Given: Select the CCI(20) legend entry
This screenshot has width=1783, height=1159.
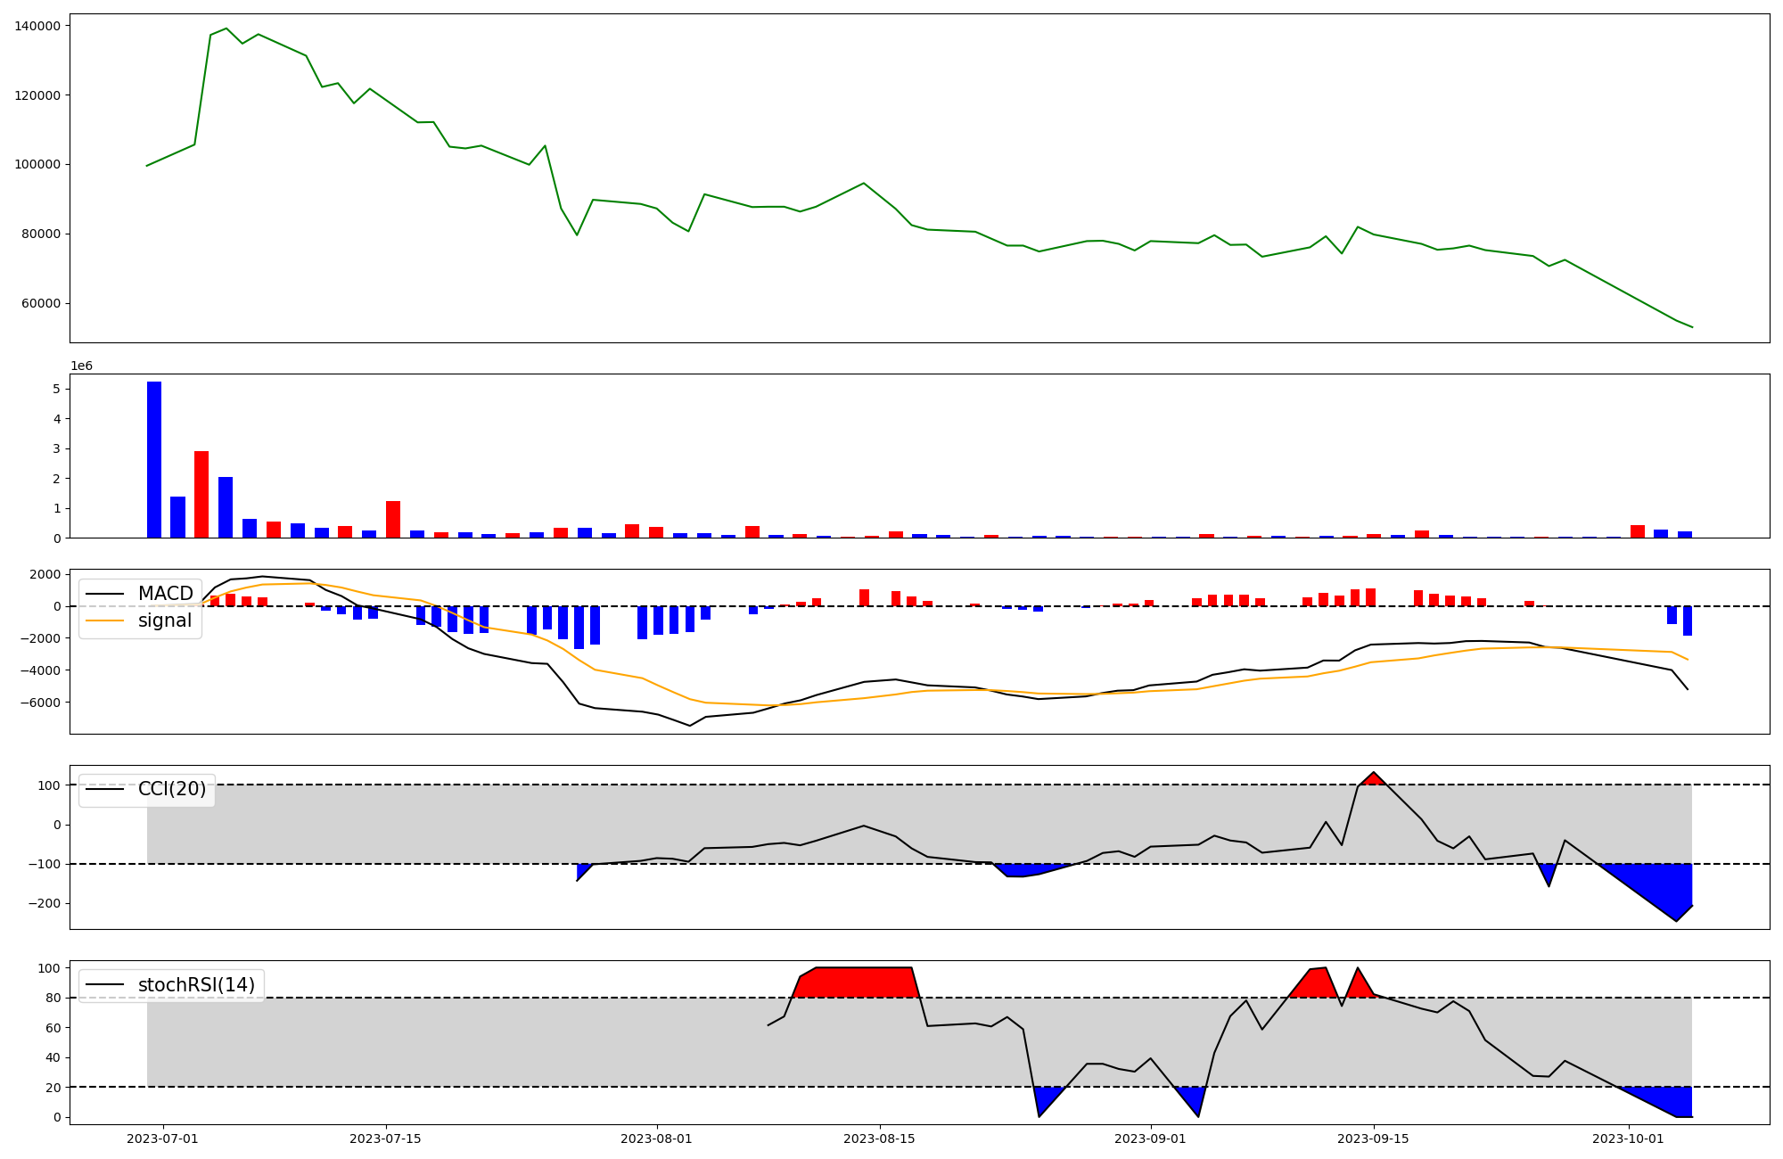Looking at the screenshot, I should [x=171, y=789].
